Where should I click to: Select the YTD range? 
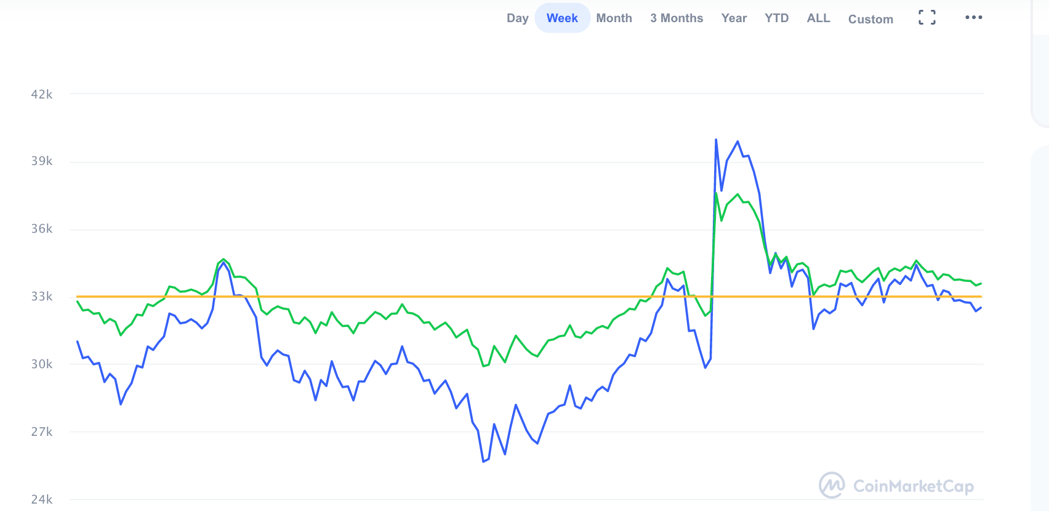point(776,18)
